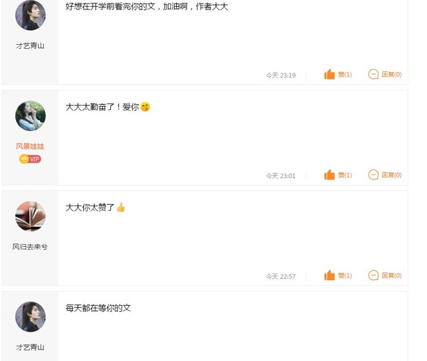Click the VIP badge under 风景娃娃
427x361 pixels.
[30, 159]
